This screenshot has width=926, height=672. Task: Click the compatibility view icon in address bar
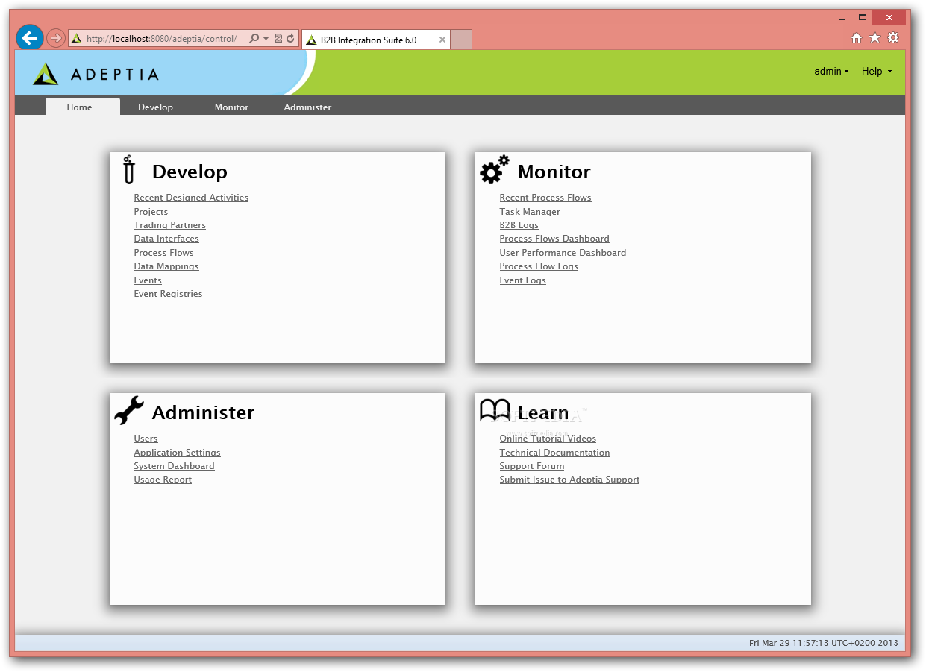(x=278, y=39)
